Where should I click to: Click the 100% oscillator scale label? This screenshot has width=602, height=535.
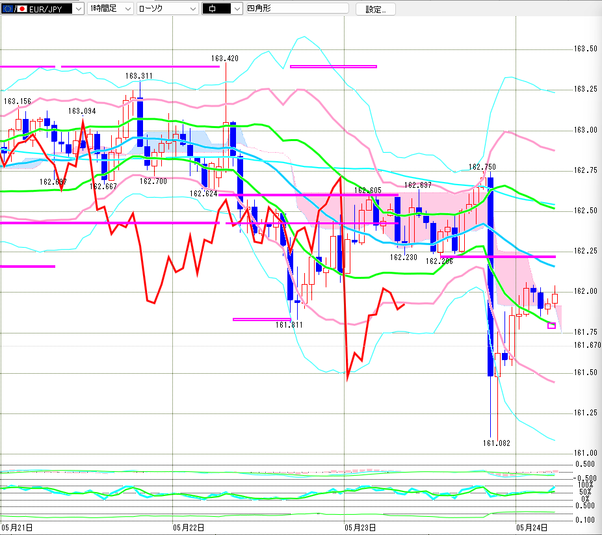pos(586,485)
